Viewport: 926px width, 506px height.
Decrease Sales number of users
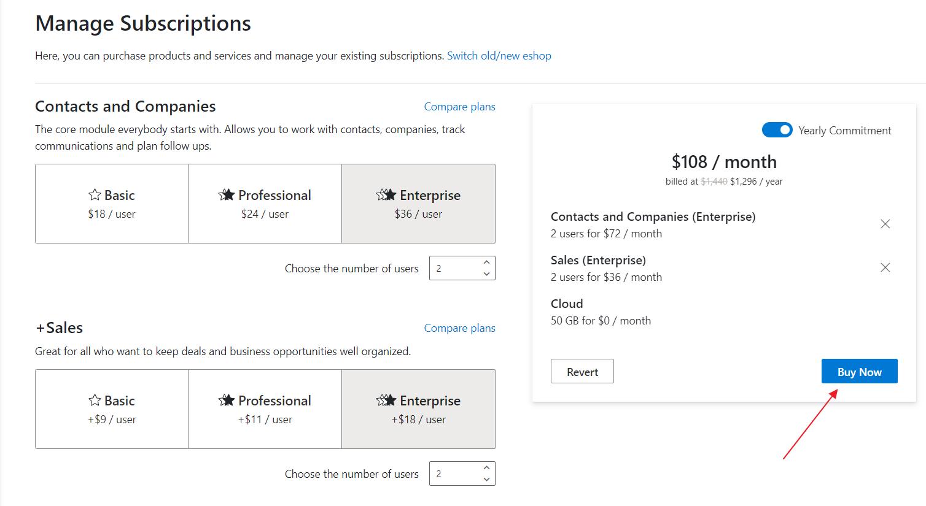tap(486, 480)
